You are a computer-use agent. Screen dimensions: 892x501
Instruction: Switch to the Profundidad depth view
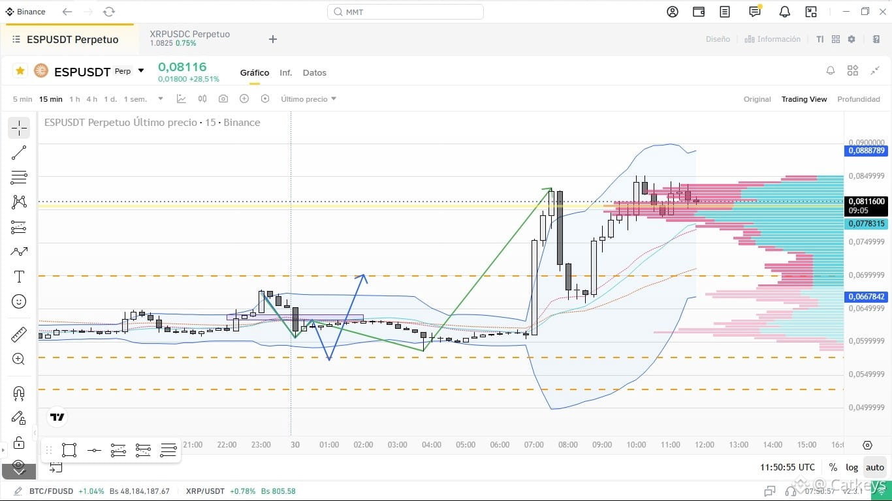pos(859,99)
